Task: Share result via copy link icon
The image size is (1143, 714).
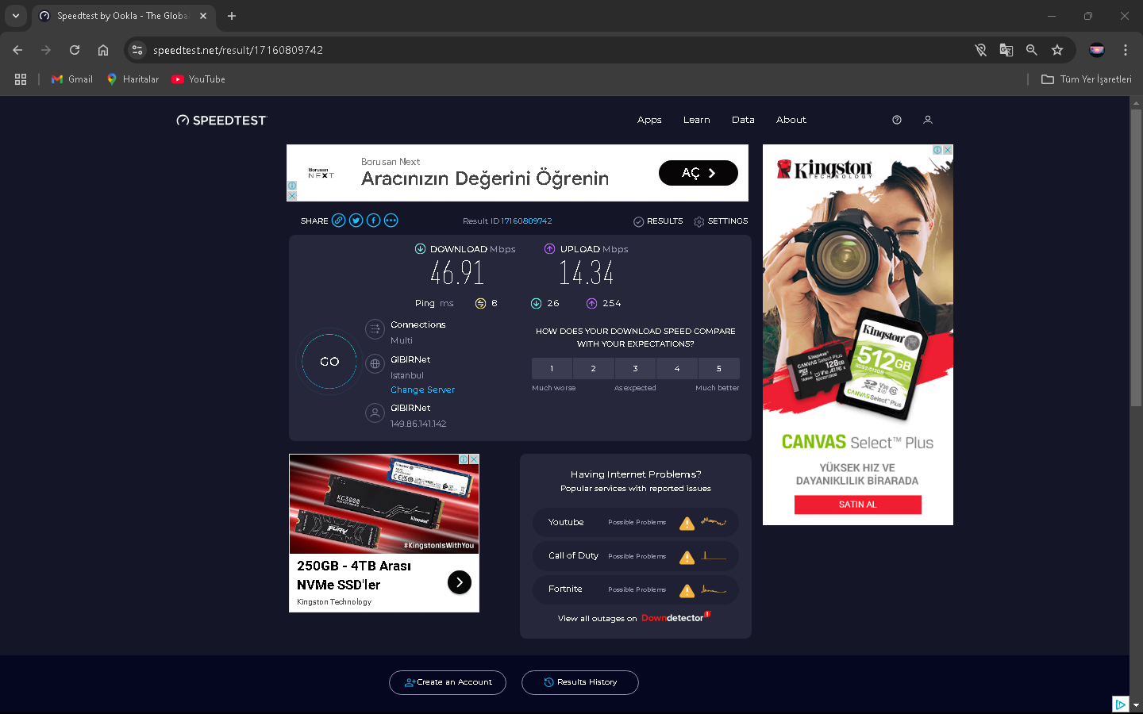Action: tap(339, 221)
